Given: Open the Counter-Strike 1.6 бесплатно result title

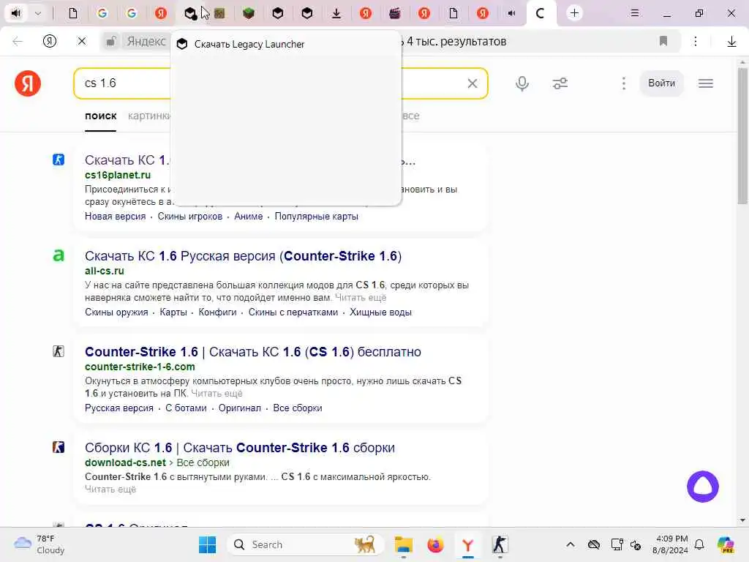Looking at the screenshot, I should point(252,352).
